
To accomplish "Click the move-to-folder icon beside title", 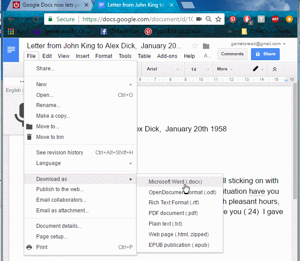I will point(206,46).
